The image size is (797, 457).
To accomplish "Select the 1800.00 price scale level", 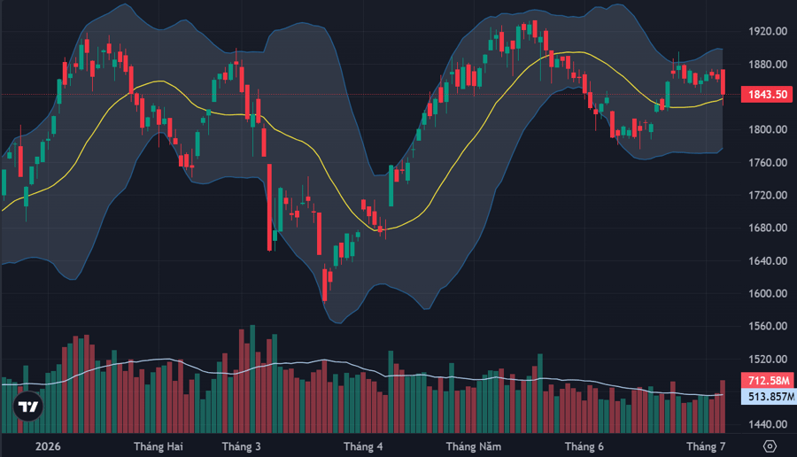I will [768, 129].
